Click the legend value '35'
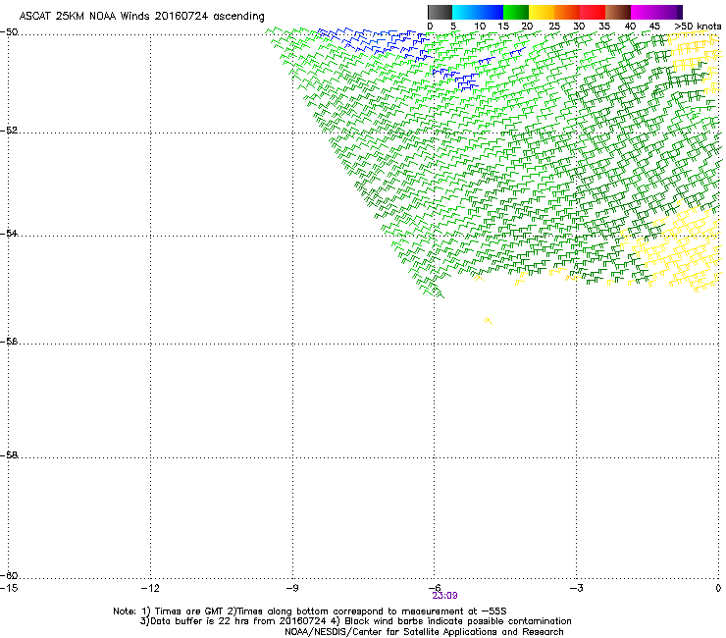 tap(604, 27)
